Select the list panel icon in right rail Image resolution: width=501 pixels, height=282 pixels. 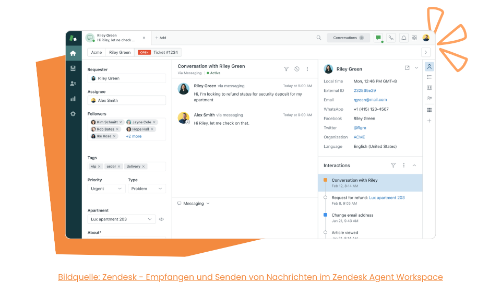point(429,77)
